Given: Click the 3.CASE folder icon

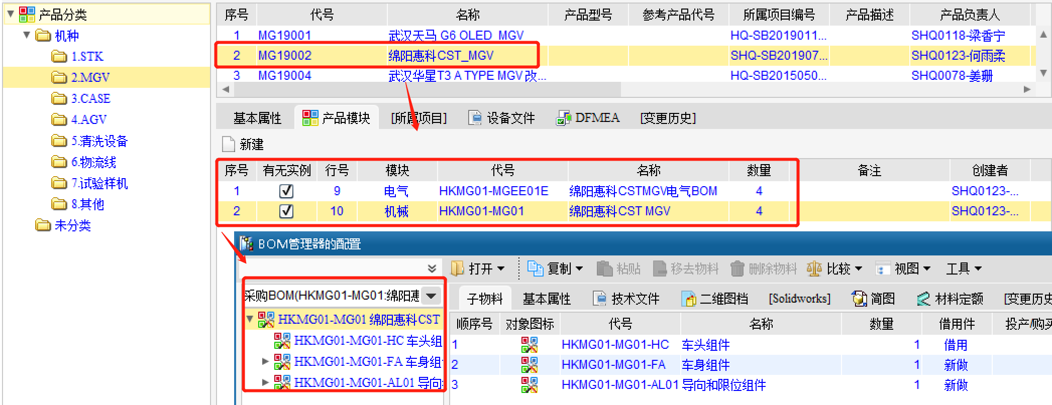Looking at the screenshot, I should tap(59, 98).
